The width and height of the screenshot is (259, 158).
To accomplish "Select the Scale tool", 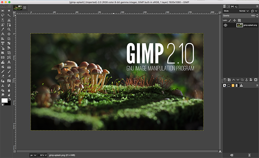I will click(x=3, y=48).
